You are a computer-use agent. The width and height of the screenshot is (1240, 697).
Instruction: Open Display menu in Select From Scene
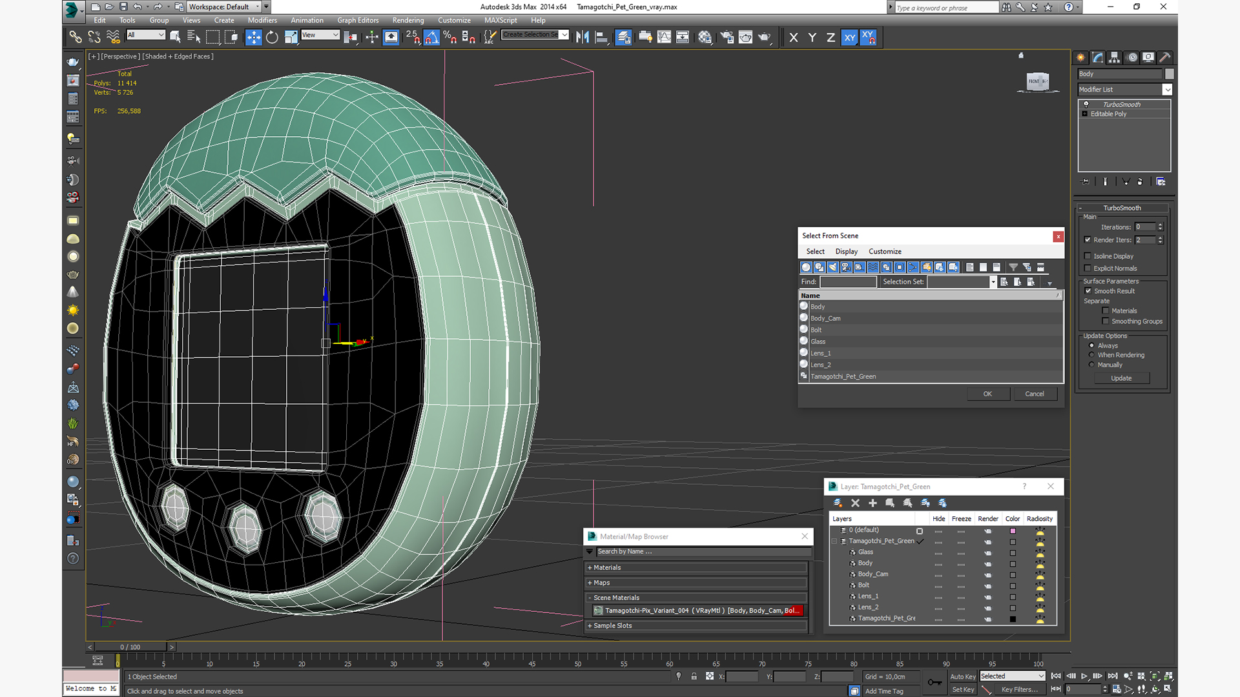846,251
